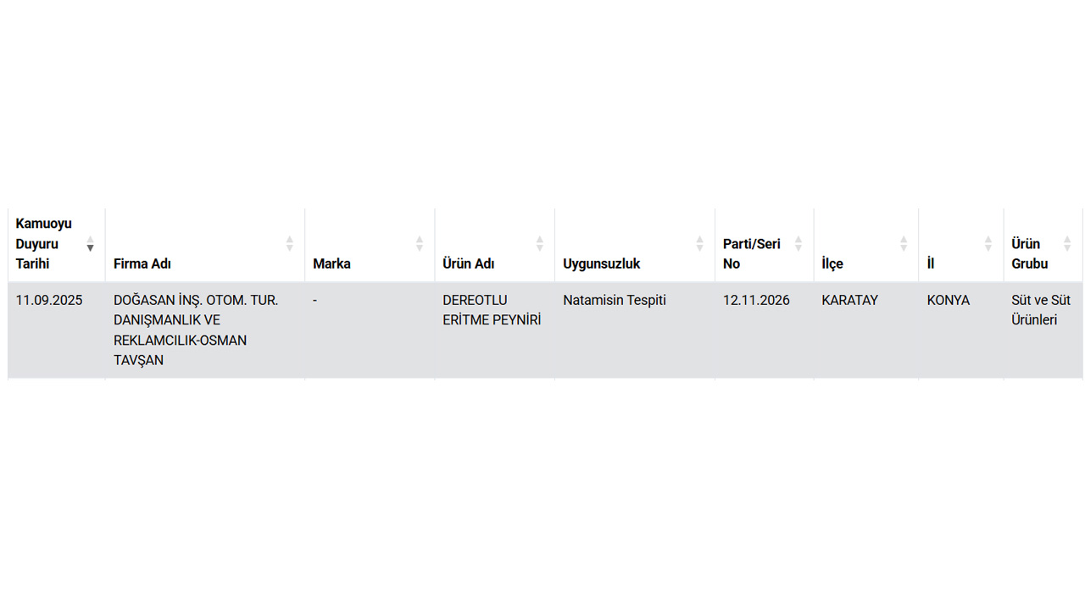Click the sort arrows in Uygunsuzluk column
The width and height of the screenshot is (1085, 610).
point(699,244)
